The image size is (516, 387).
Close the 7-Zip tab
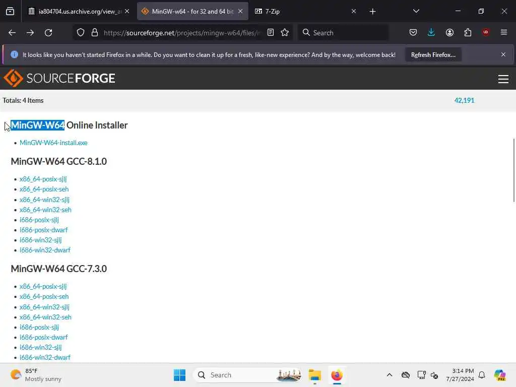[x=354, y=11]
